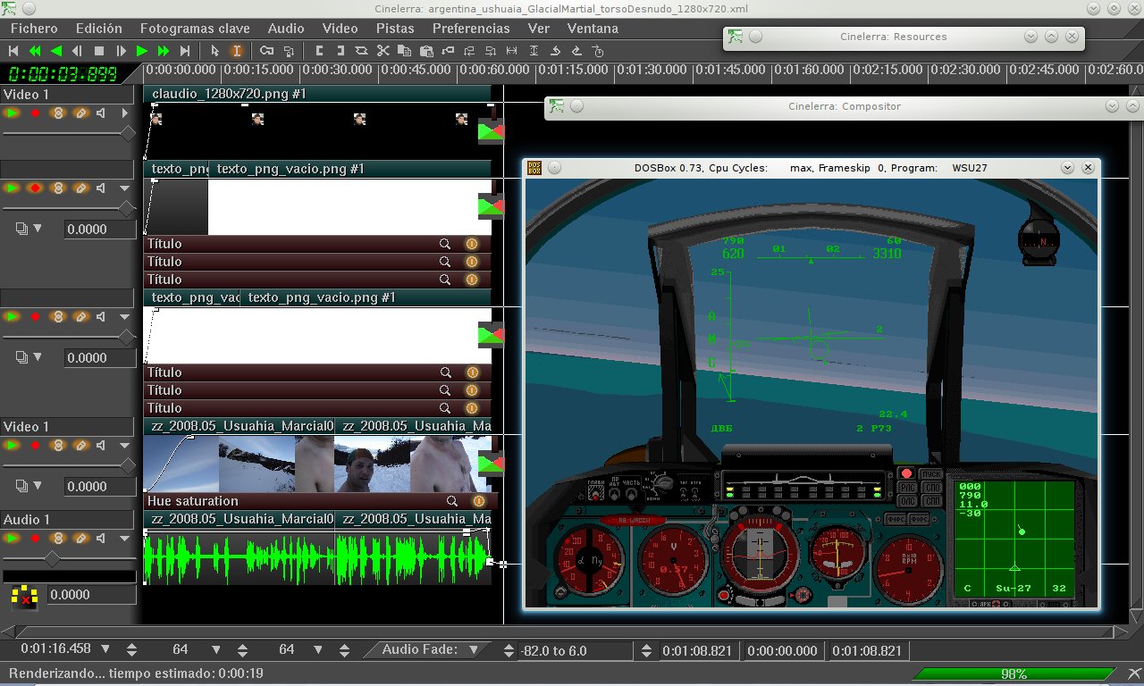Image resolution: width=1144 pixels, height=686 pixels.
Task: Play backward at normal speed
Action: [56, 51]
